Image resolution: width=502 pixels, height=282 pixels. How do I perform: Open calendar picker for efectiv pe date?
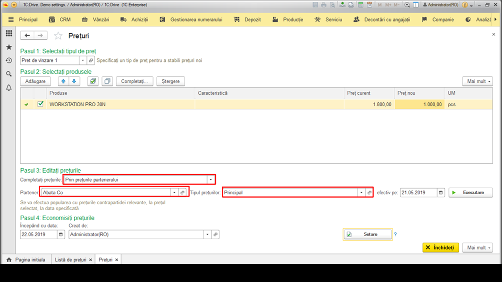pyautogui.click(x=441, y=193)
